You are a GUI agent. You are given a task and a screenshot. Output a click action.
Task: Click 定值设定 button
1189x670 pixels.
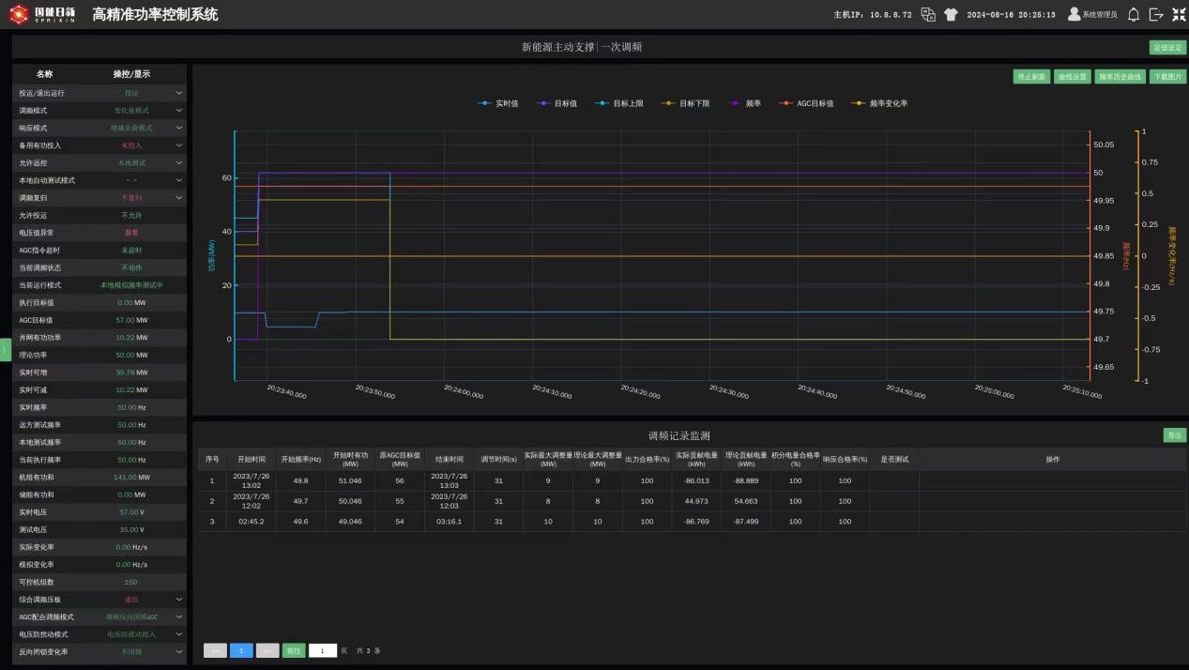1167,47
